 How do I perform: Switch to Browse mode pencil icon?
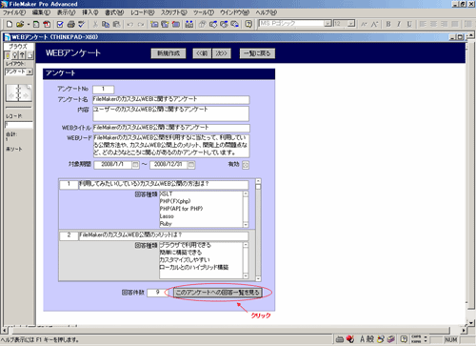(8, 55)
